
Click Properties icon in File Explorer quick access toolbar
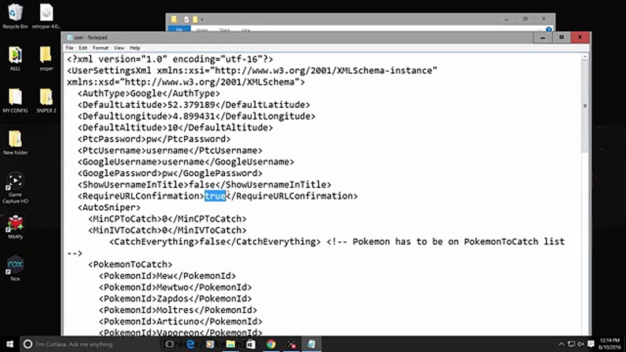(x=186, y=20)
